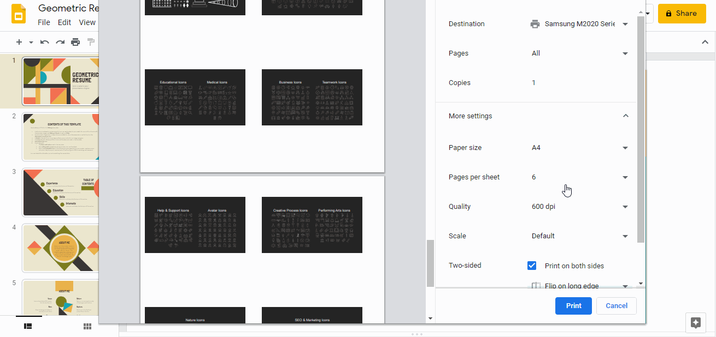Click the print settings panel scrollbar
Image resolution: width=716 pixels, height=337 pixels.
(641, 129)
